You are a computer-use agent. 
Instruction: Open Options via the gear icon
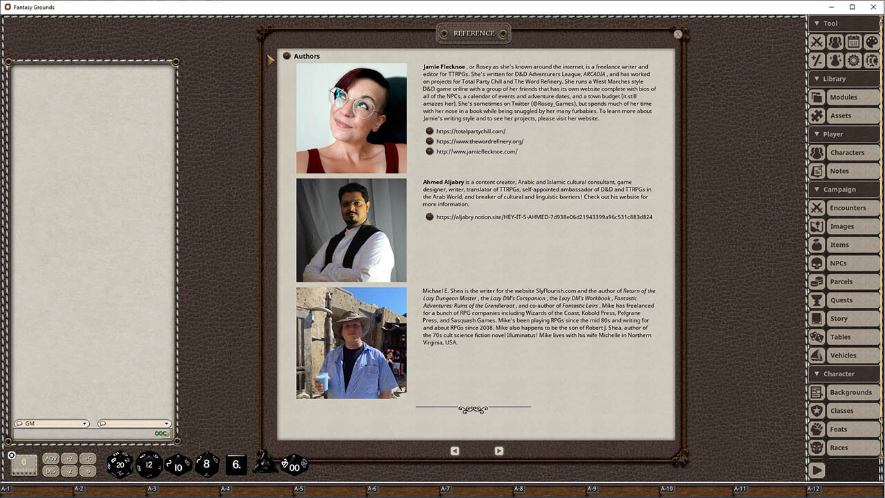(853, 60)
